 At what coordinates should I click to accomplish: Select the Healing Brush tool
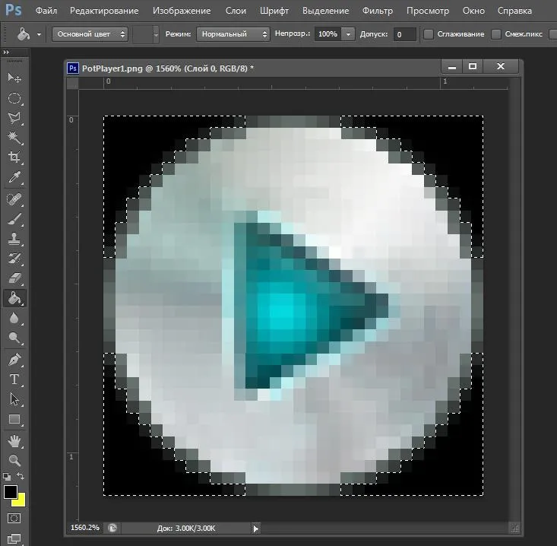14,199
